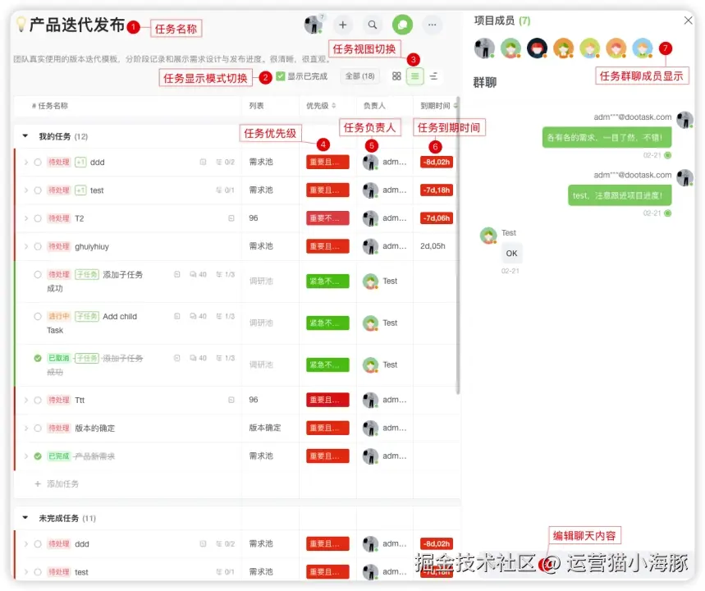Switch to kanban grid view icon
The width and height of the screenshot is (705, 591).
pos(396,76)
